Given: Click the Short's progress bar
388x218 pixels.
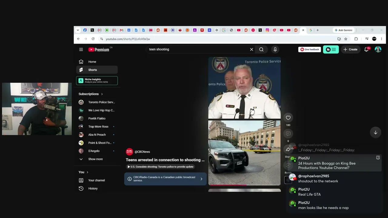Looking at the screenshot, I should [244, 185].
